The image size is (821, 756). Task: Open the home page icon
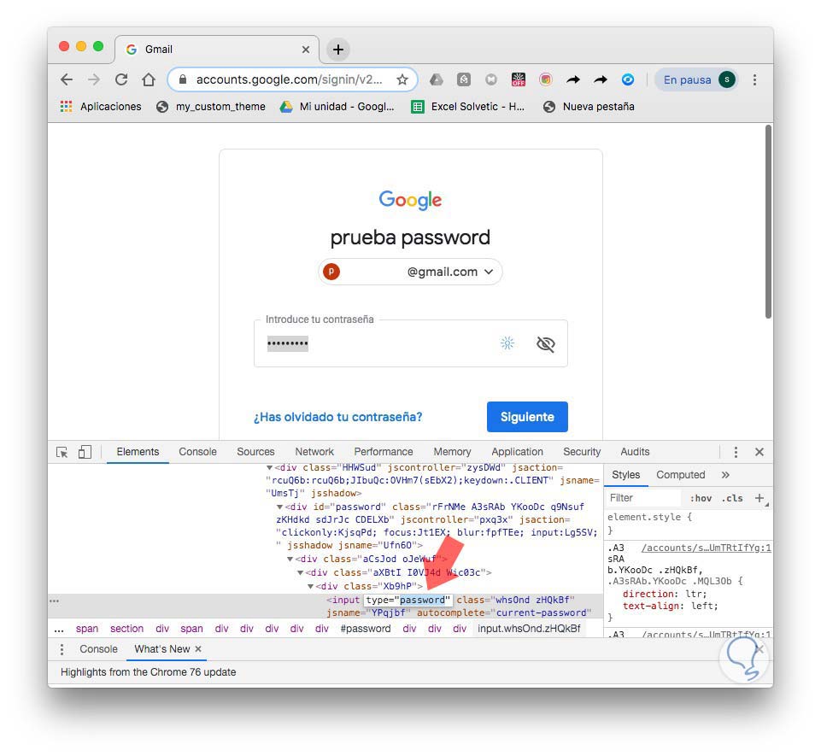(x=149, y=79)
